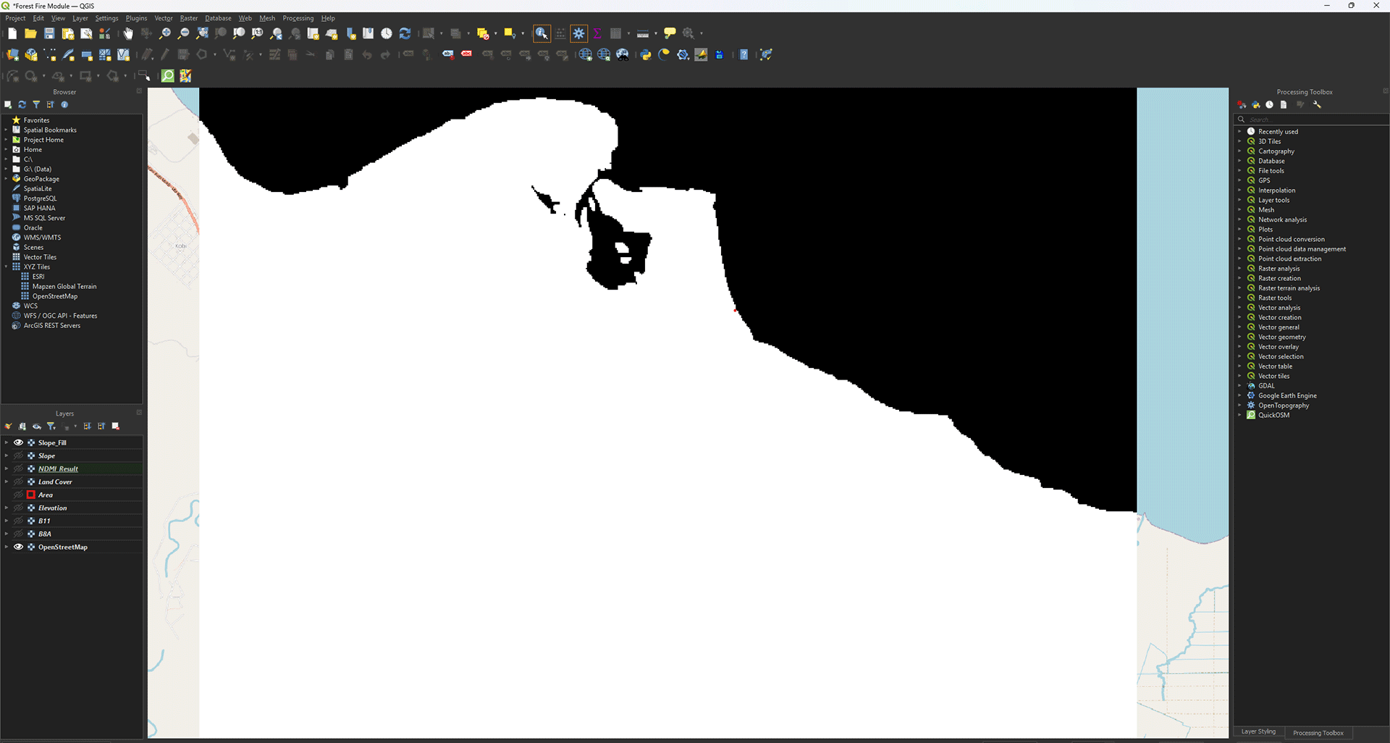
Task: Open the Processing Toolbox gear icon
Action: click(x=578, y=33)
